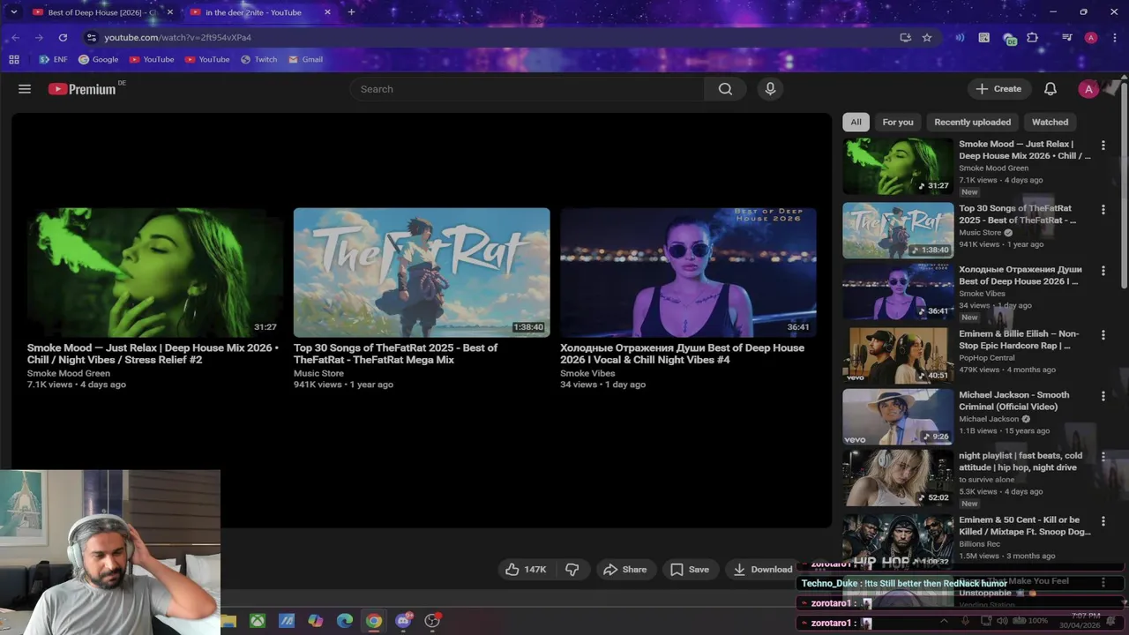Select the 'Watched' filter chip
The height and width of the screenshot is (635, 1129).
[1050, 122]
